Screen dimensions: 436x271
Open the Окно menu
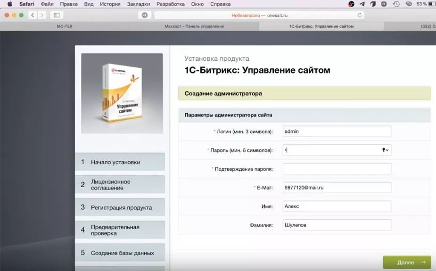197,4
